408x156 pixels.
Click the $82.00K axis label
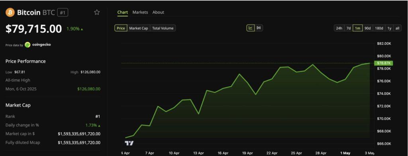pos(384,44)
